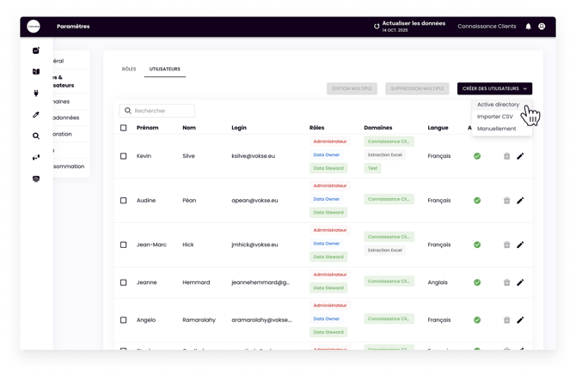Tick the checkbox for Kevin Silve

124,156
